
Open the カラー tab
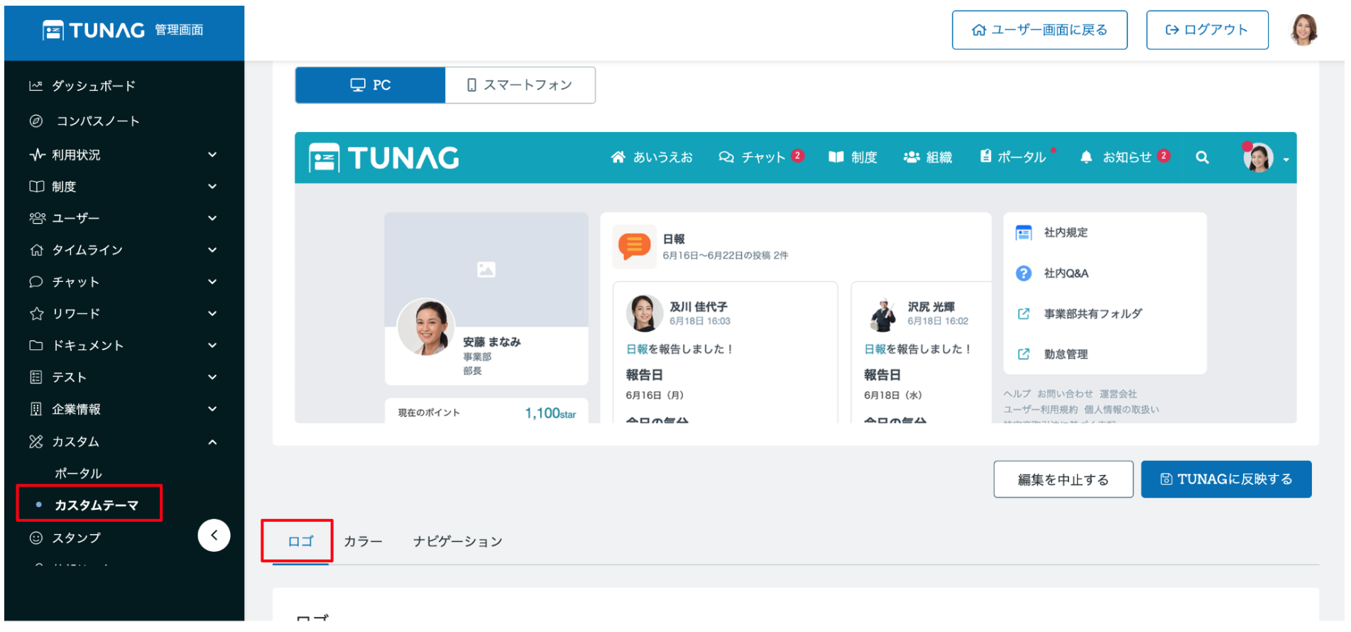[x=363, y=542]
